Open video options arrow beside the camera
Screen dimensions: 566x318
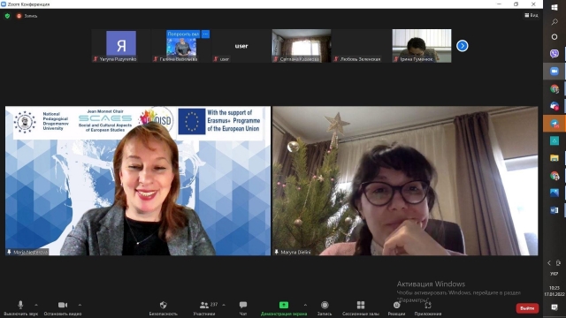tap(80, 305)
